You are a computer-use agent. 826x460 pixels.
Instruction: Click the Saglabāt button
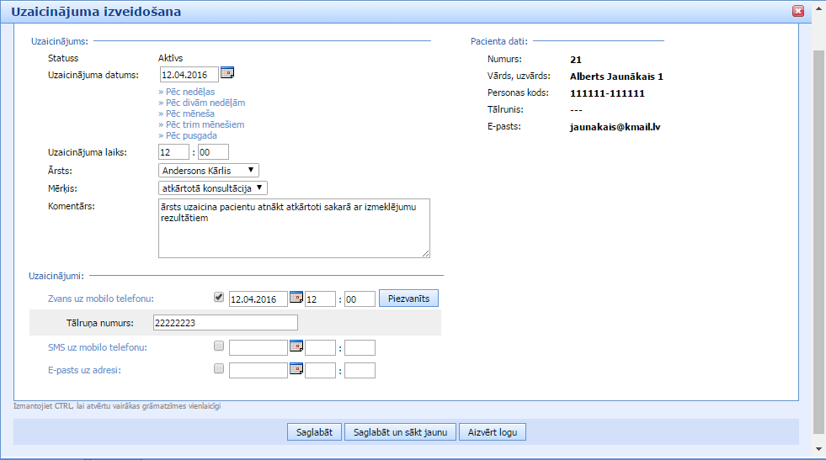point(314,432)
